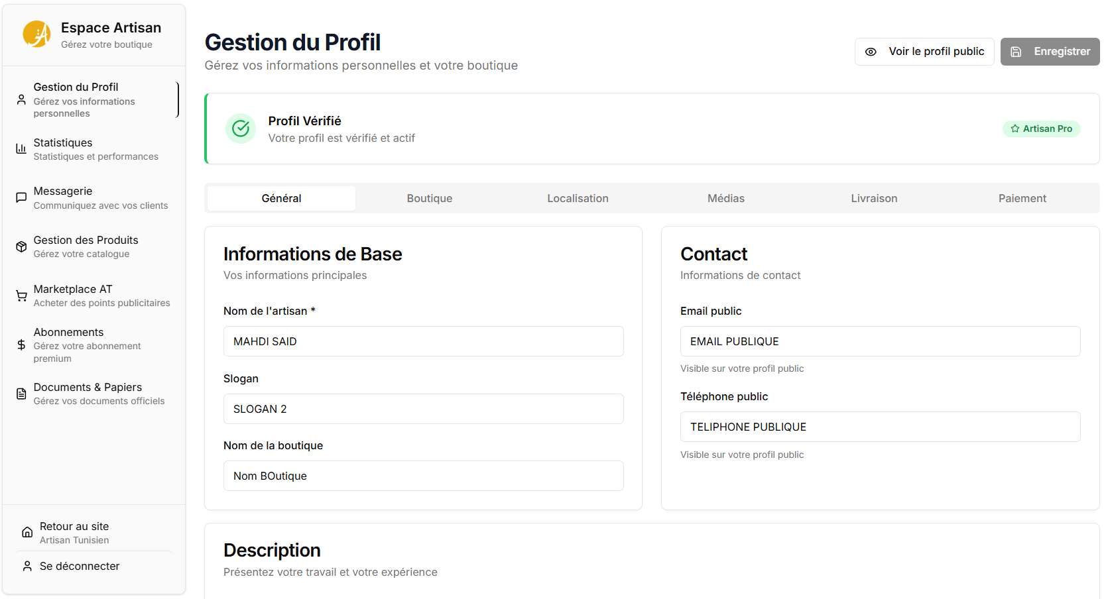Click the Espace Artisan logo icon
This screenshot has height=599, width=1110.
(x=37, y=34)
